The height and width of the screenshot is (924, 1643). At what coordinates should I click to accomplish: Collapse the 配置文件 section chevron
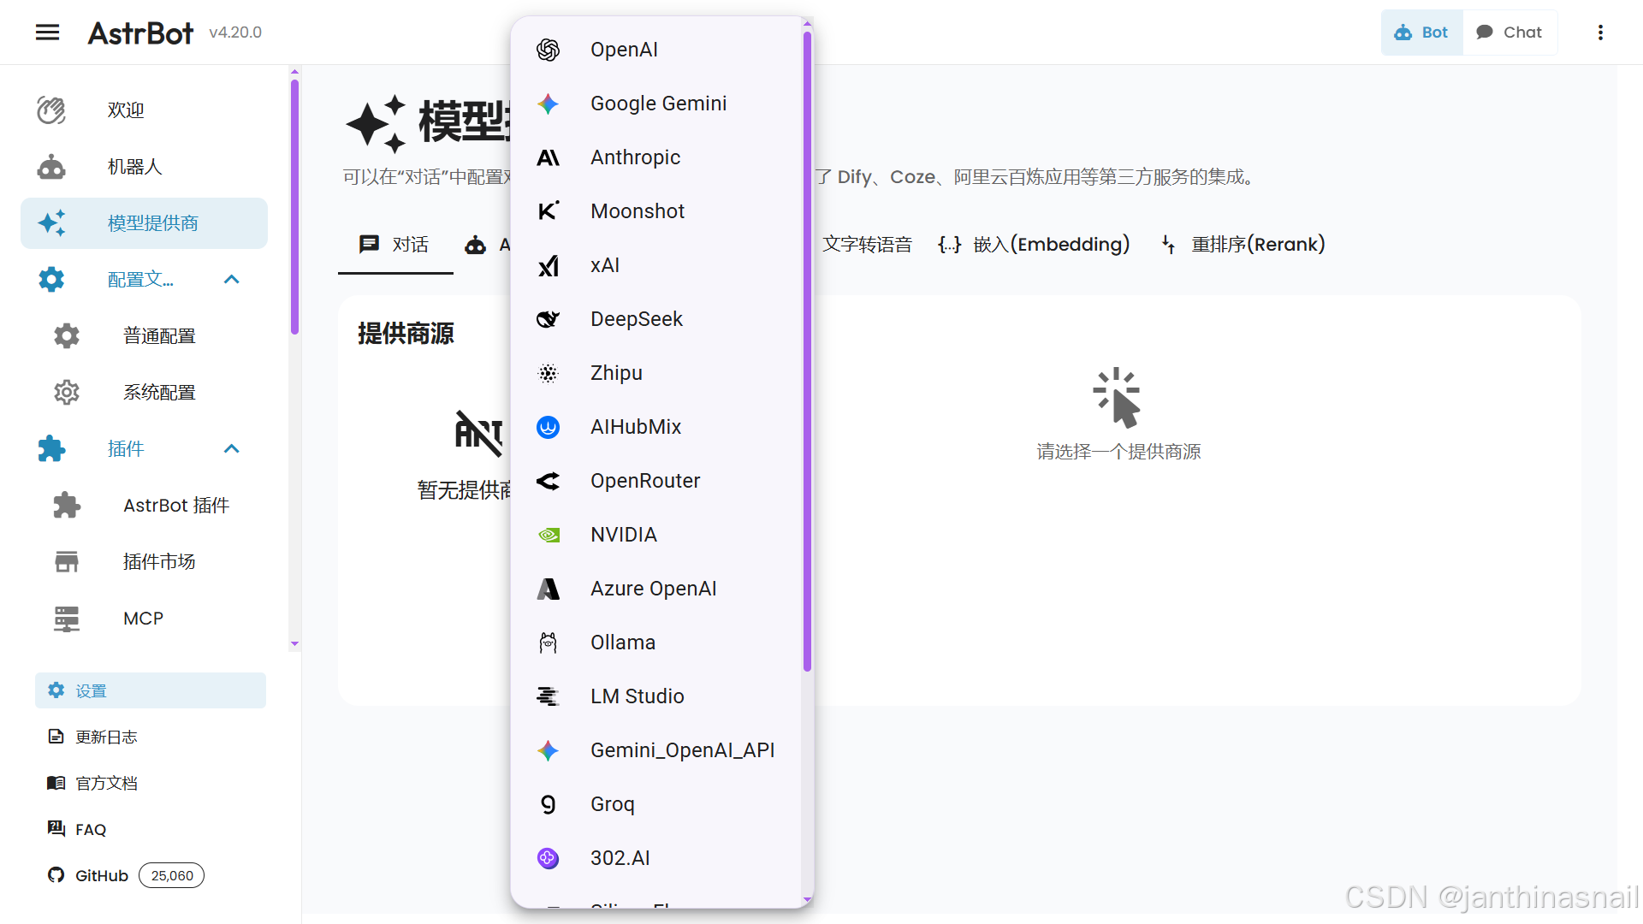pyautogui.click(x=231, y=280)
